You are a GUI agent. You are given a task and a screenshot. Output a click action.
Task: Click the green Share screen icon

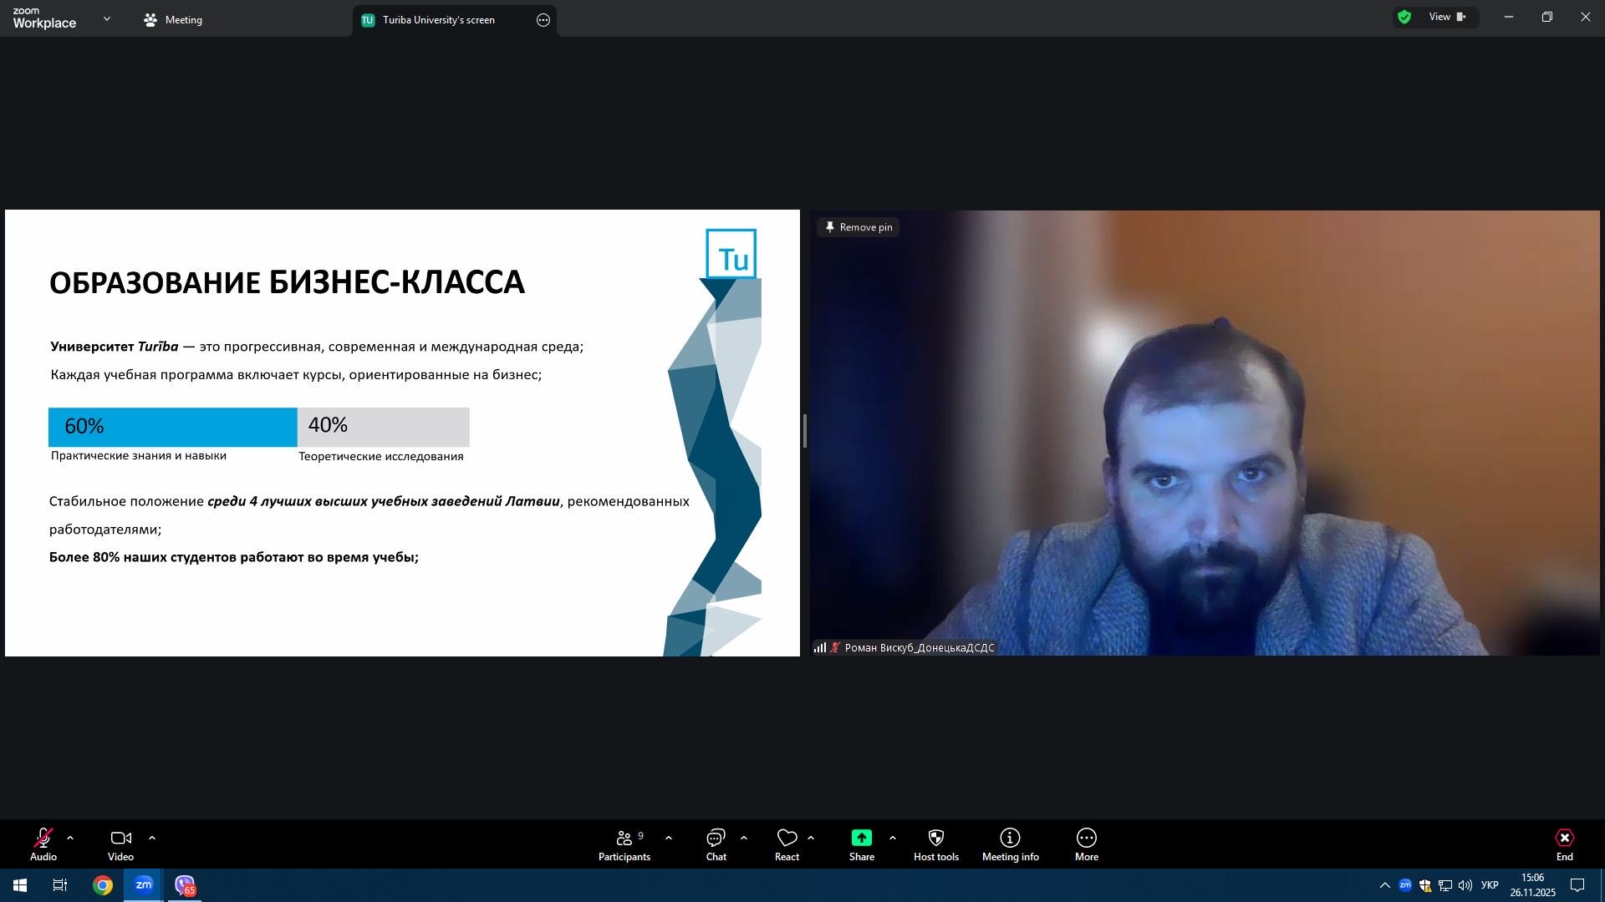tap(861, 838)
